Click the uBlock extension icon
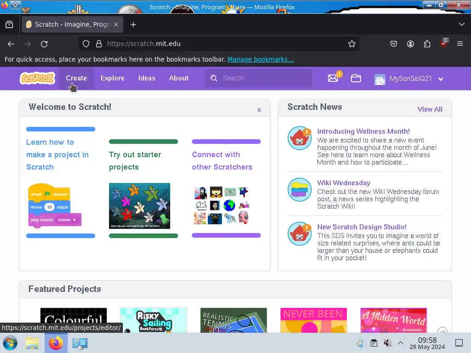This screenshot has height=353, width=471. click(x=444, y=43)
